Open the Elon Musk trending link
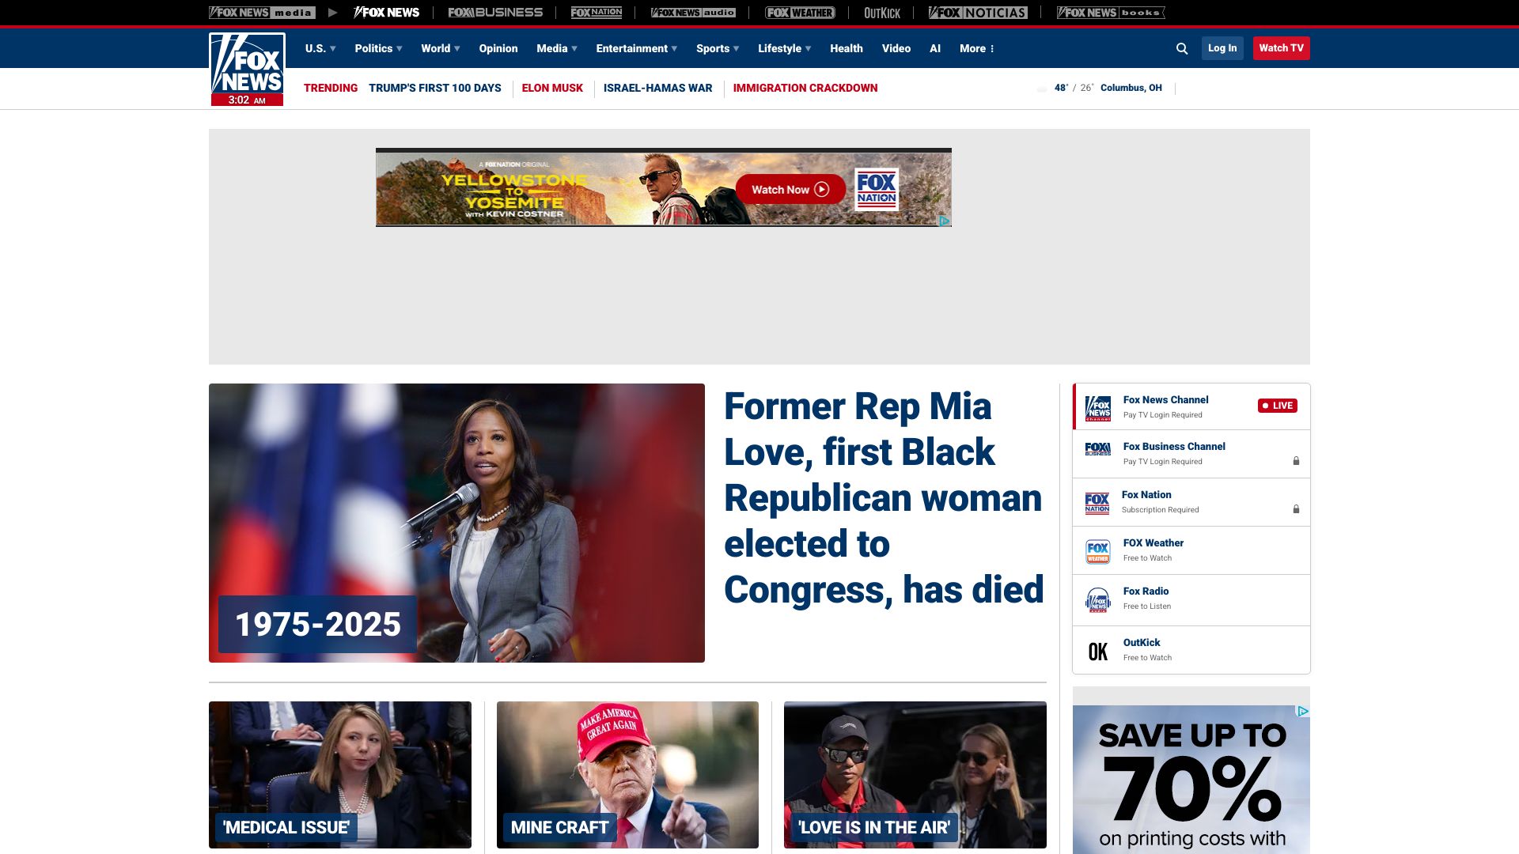The image size is (1519, 854). tap(552, 88)
